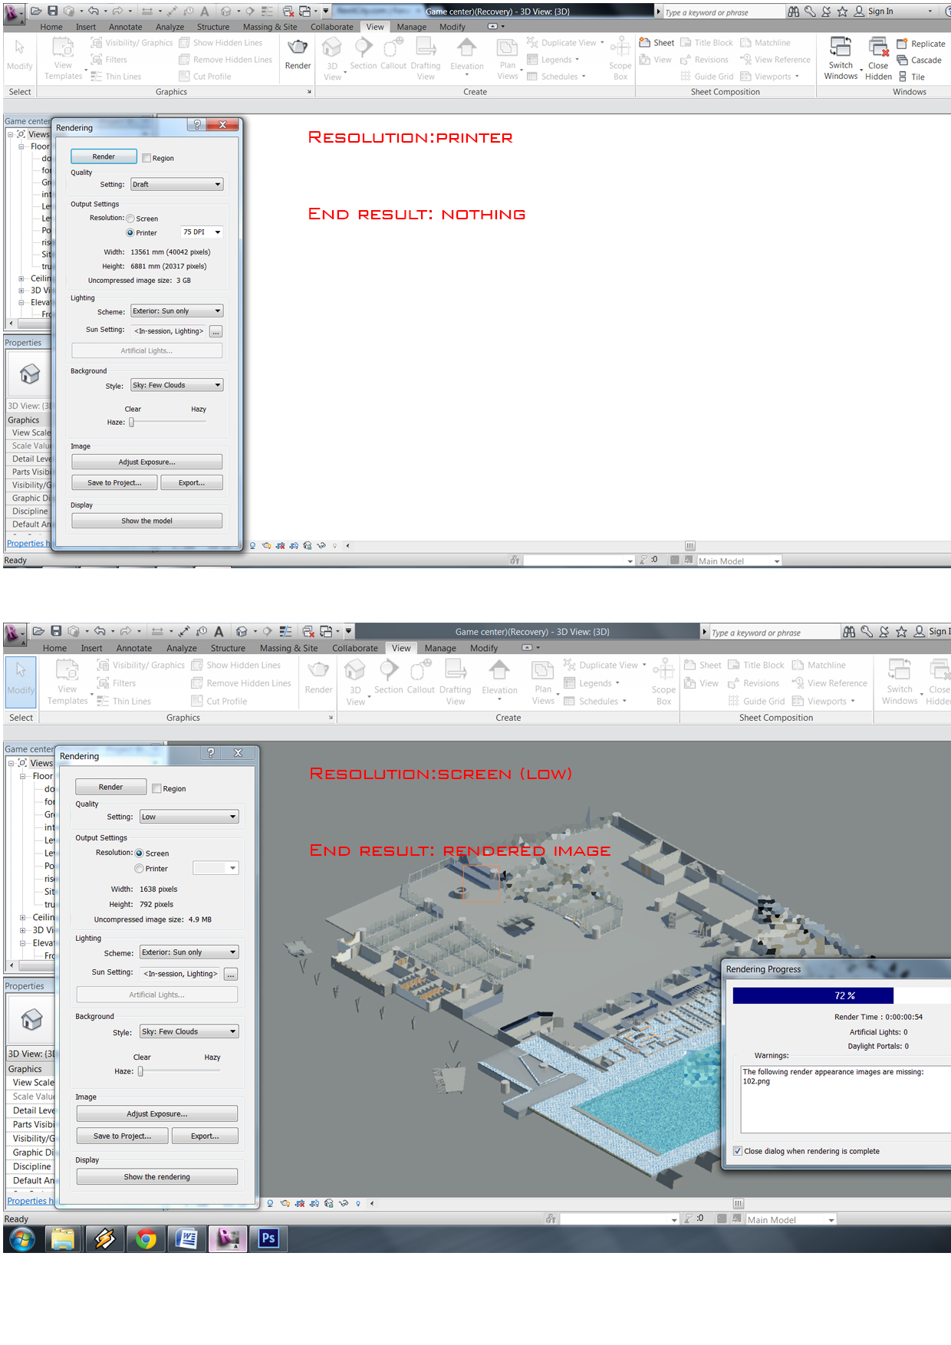
Task: Uncheck Close dialog when rendering is complete
Action: click(x=738, y=1151)
